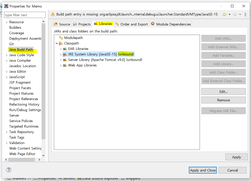Click the EAR Libraries library icon
This screenshot has width=251, height=181.
(x=65, y=49)
